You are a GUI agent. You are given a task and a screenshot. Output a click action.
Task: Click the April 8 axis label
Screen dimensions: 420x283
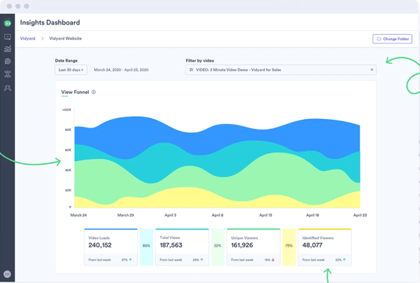218,215
